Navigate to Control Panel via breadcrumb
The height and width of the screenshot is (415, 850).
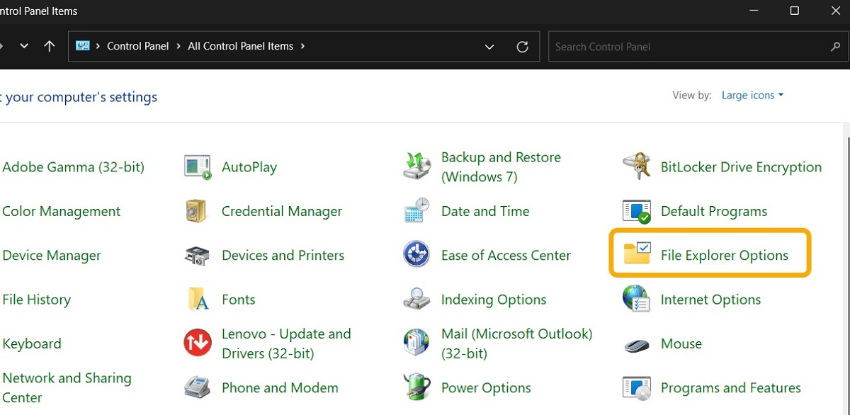click(x=137, y=46)
